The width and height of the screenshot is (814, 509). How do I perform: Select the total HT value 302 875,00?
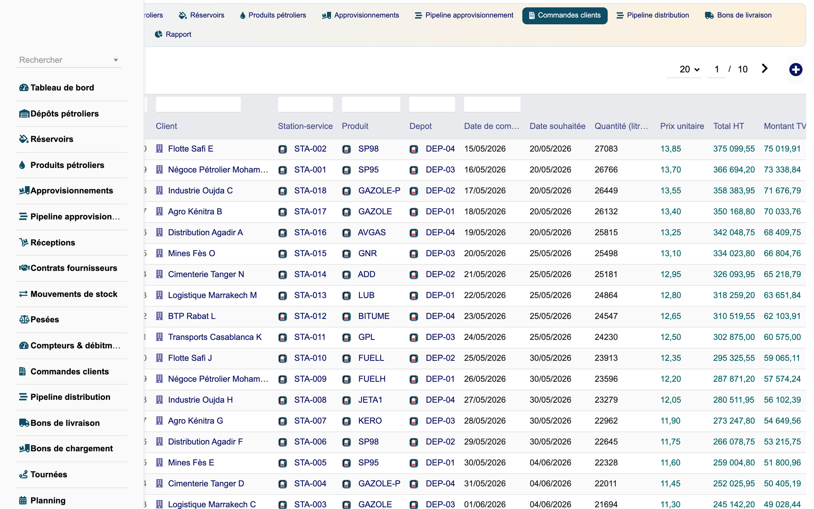tap(734, 337)
